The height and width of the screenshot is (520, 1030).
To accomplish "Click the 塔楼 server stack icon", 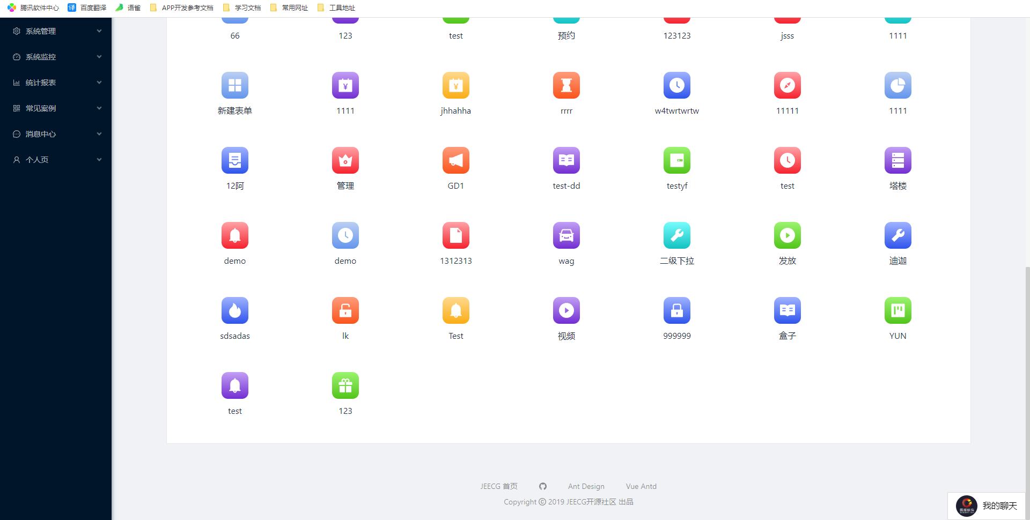I will pyautogui.click(x=898, y=160).
